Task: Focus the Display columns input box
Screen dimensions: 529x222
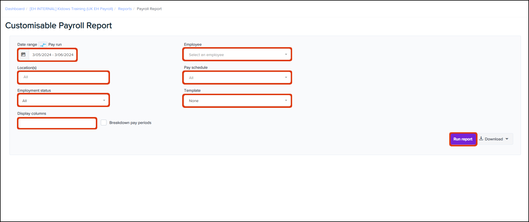Action: tap(57, 123)
